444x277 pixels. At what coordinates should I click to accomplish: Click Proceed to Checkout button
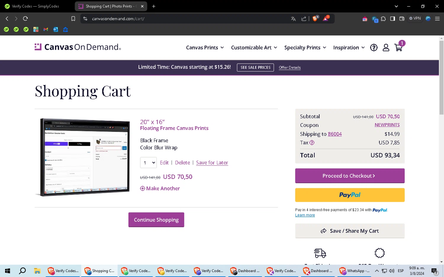(x=350, y=176)
